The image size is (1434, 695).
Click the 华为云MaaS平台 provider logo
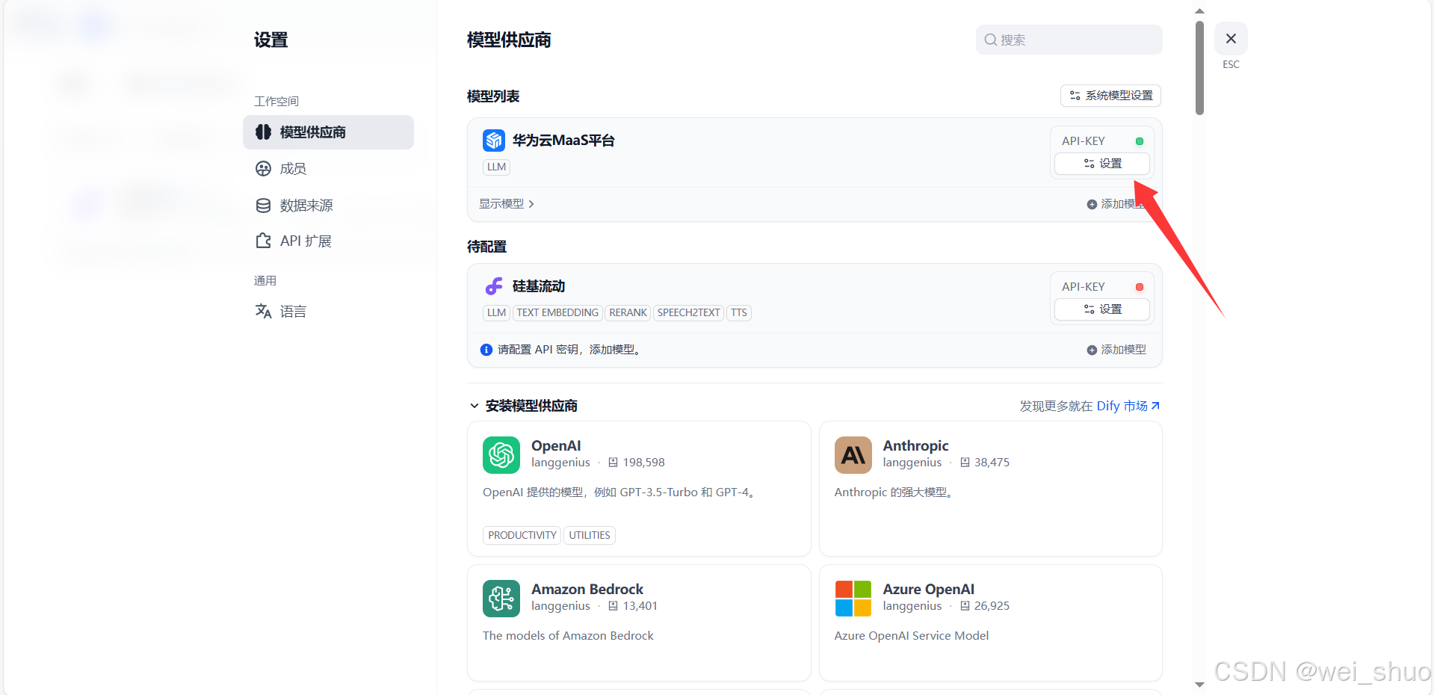pos(494,140)
